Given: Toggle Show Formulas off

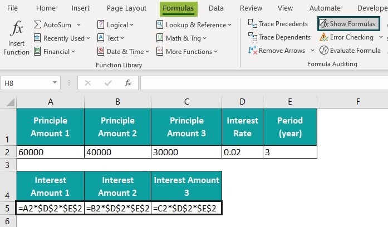Looking at the screenshot, I should click(348, 24).
